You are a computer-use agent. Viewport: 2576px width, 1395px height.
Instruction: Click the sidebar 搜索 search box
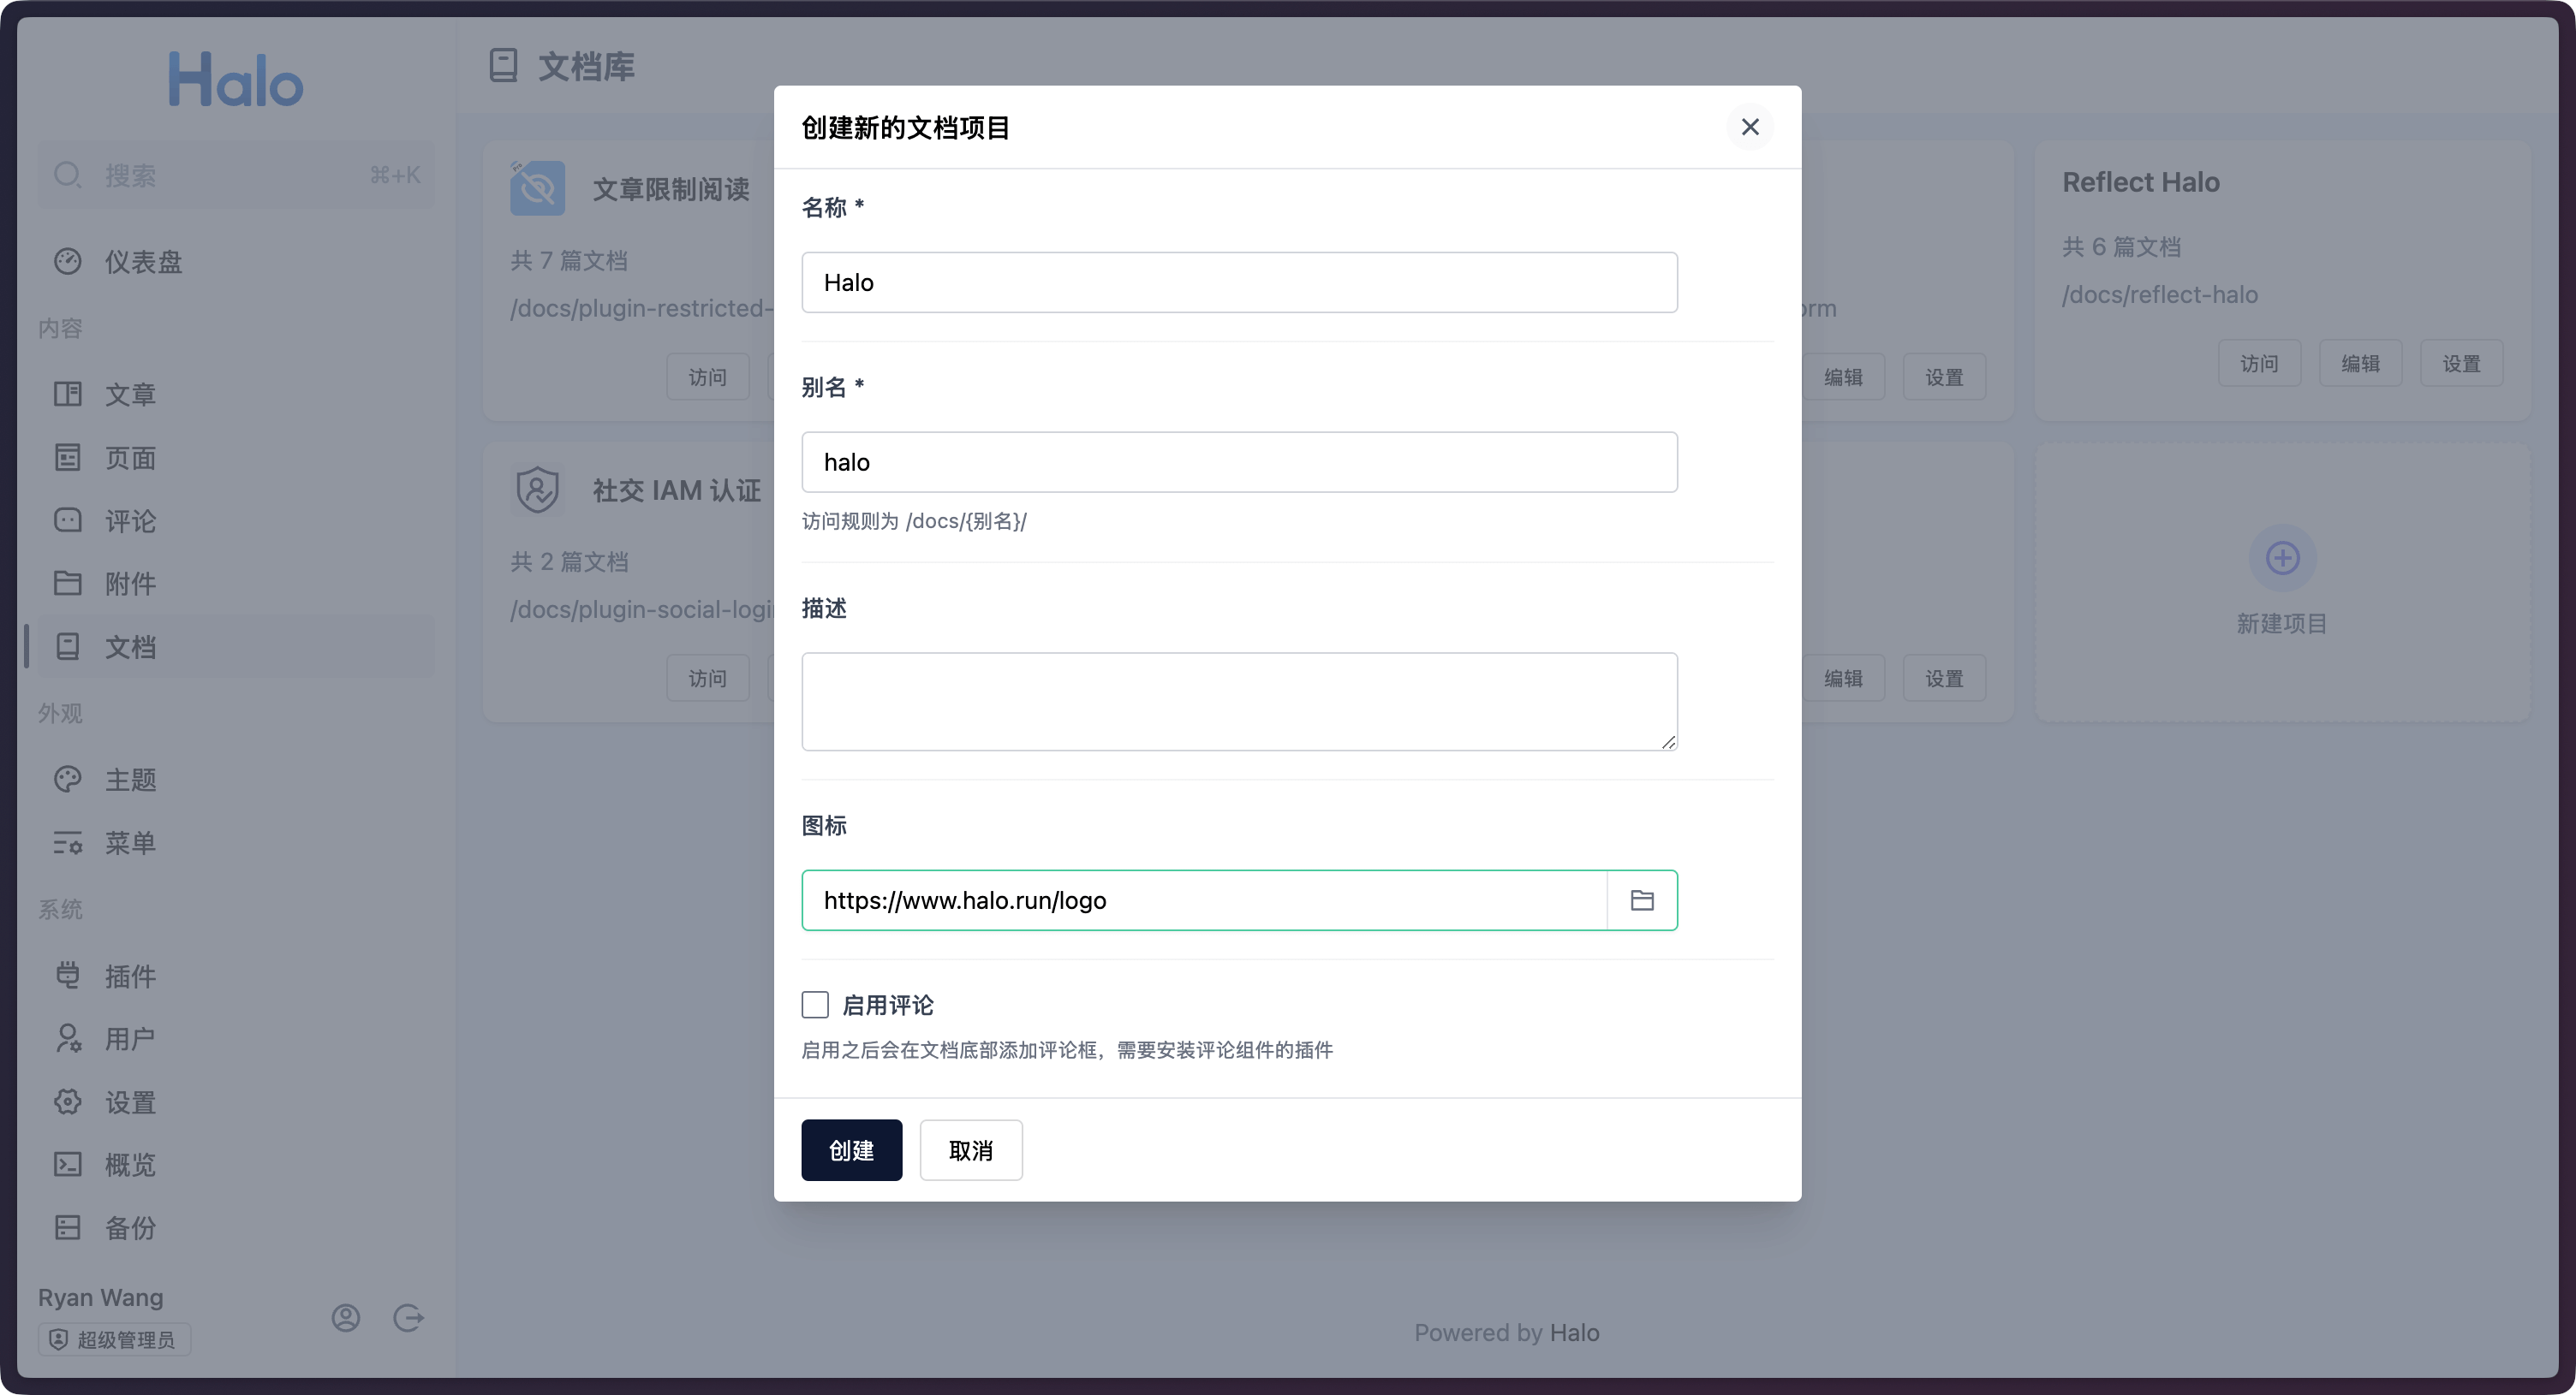(x=236, y=176)
